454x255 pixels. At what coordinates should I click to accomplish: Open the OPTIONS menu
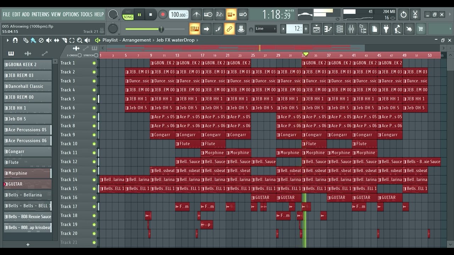click(x=71, y=15)
